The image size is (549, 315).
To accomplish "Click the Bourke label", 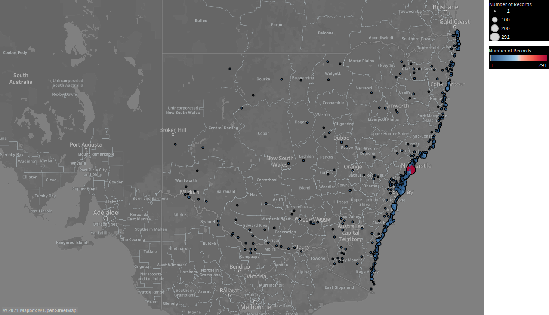I will [x=263, y=79].
